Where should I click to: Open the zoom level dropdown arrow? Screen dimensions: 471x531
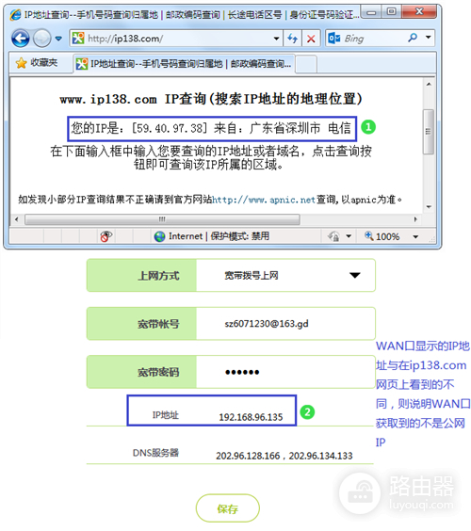click(x=415, y=236)
